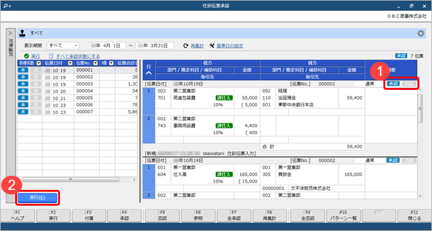Click the 課仕入 tag on 事務用品費 row
The height and width of the screenshot is (231, 432).
point(224,125)
